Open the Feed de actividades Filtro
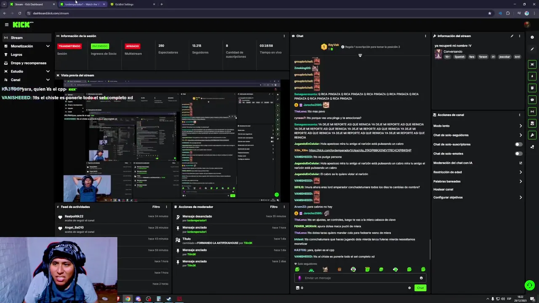Viewport: 539px width, 303px height. tap(156, 207)
